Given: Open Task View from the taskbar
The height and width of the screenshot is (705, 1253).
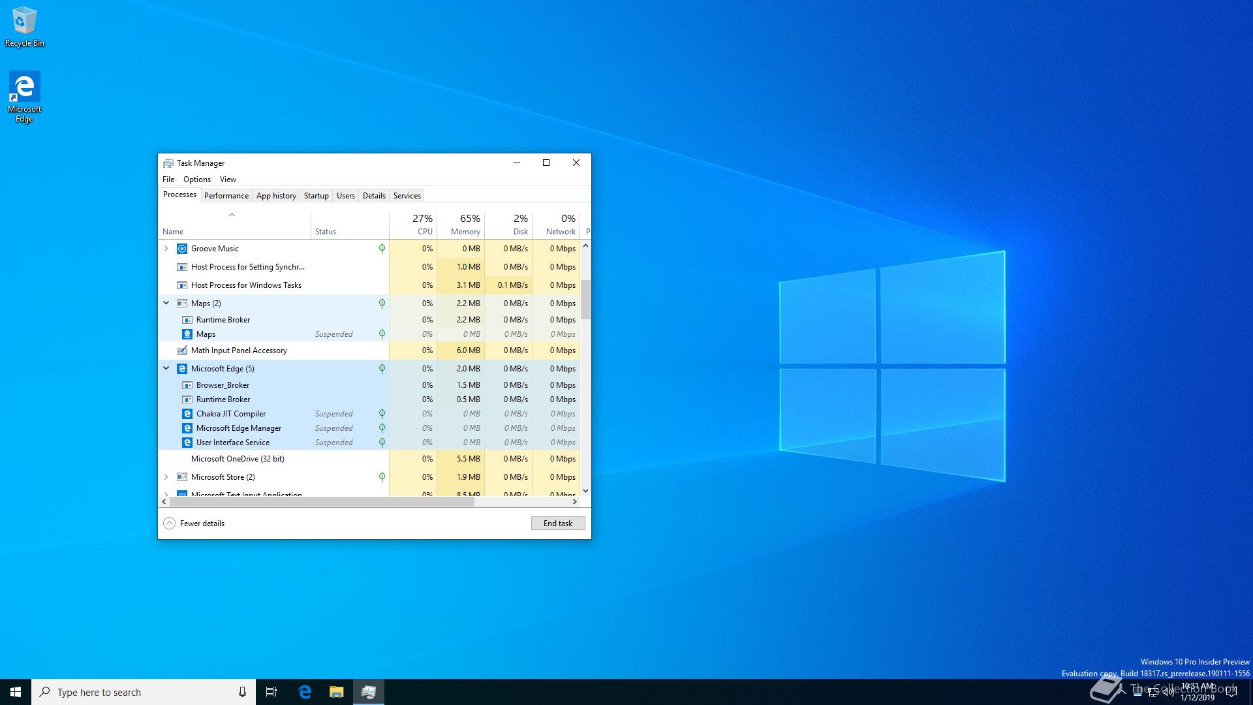Looking at the screenshot, I should [271, 692].
